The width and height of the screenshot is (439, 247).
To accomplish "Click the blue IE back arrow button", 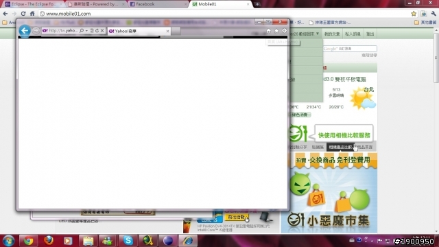I will (25, 30).
